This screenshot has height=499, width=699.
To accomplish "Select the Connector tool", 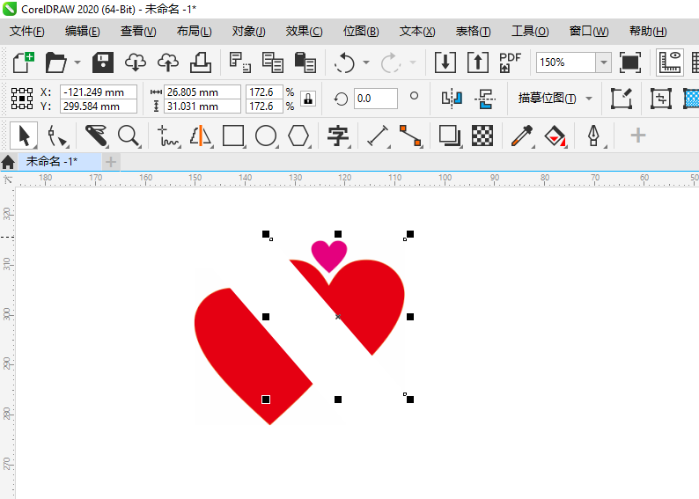I will [410, 136].
